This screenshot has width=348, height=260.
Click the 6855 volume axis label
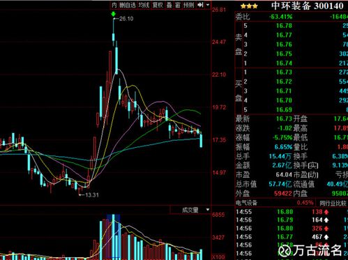218,215
